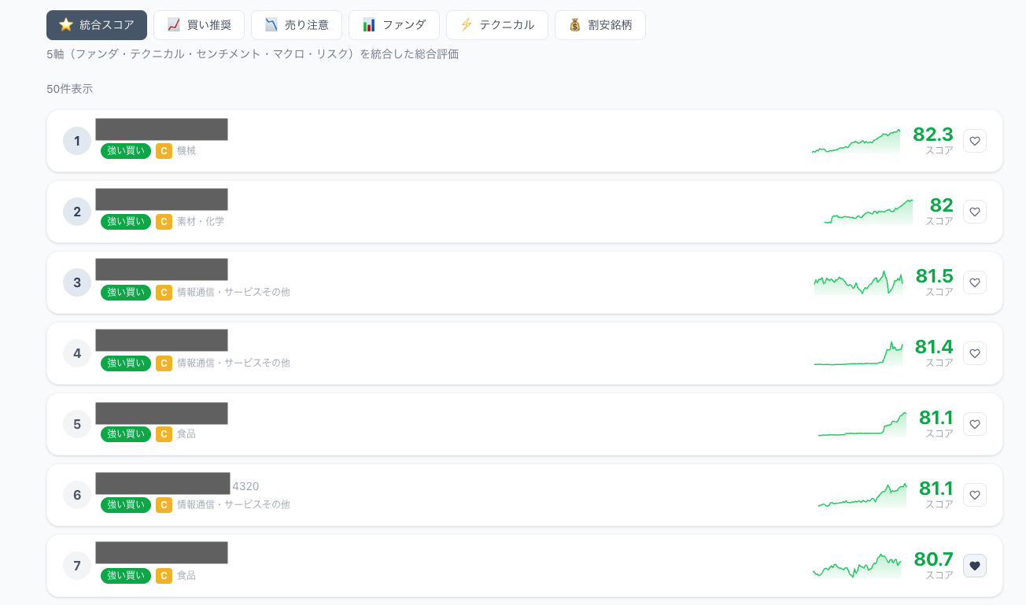1026x605 pixels.
Task: Favorite the rank 1 stock heart icon
Action: 975,141
